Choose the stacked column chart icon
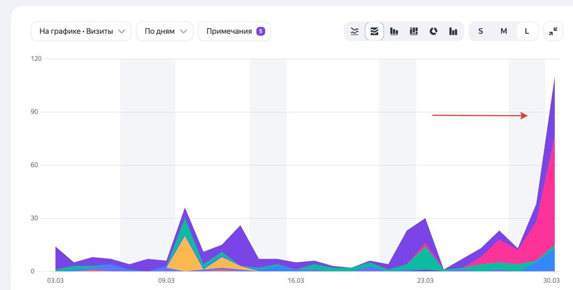 [414, 32]
